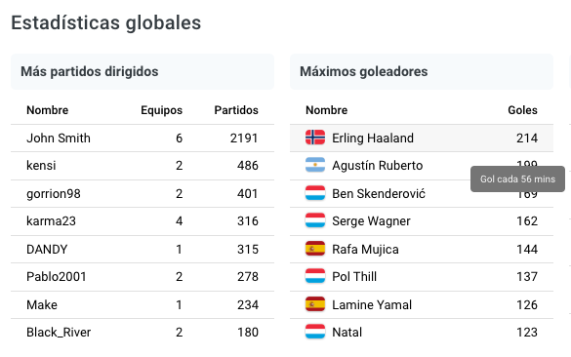Click the Equipos column header
571x357 pixels.
tap(162, 110)
